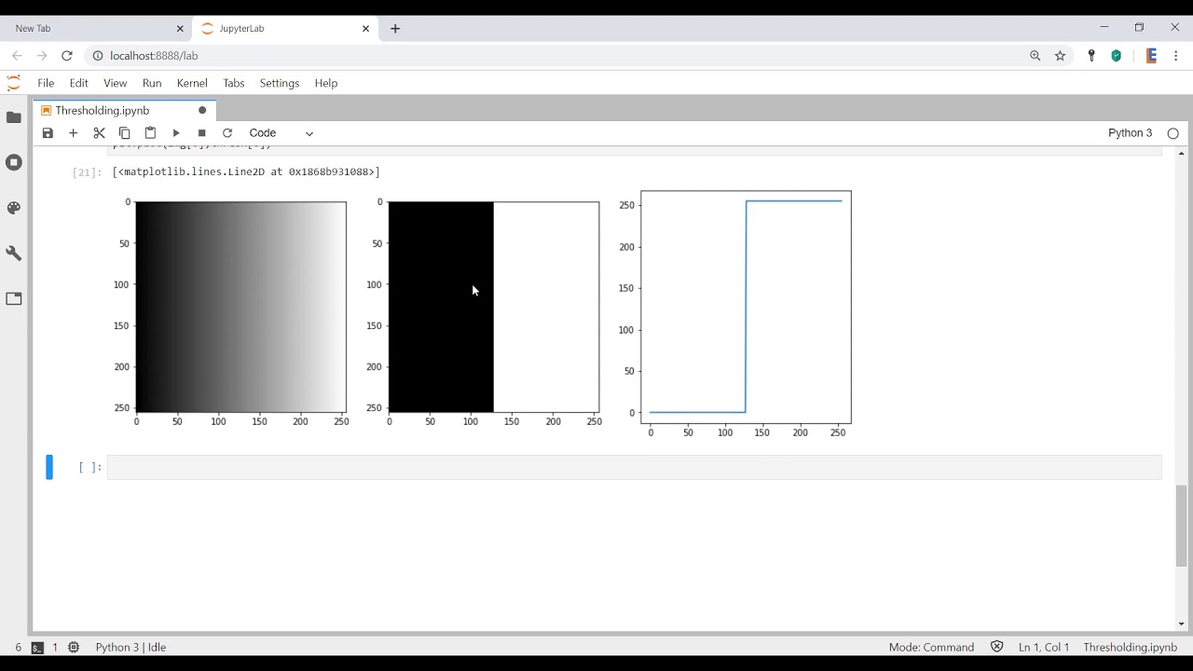Open the Help menu
Screen dimensions: 1193x671
click(x=326, y=83)
